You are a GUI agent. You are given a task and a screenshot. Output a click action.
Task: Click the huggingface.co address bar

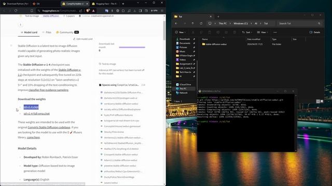click(x=59, y=10)
